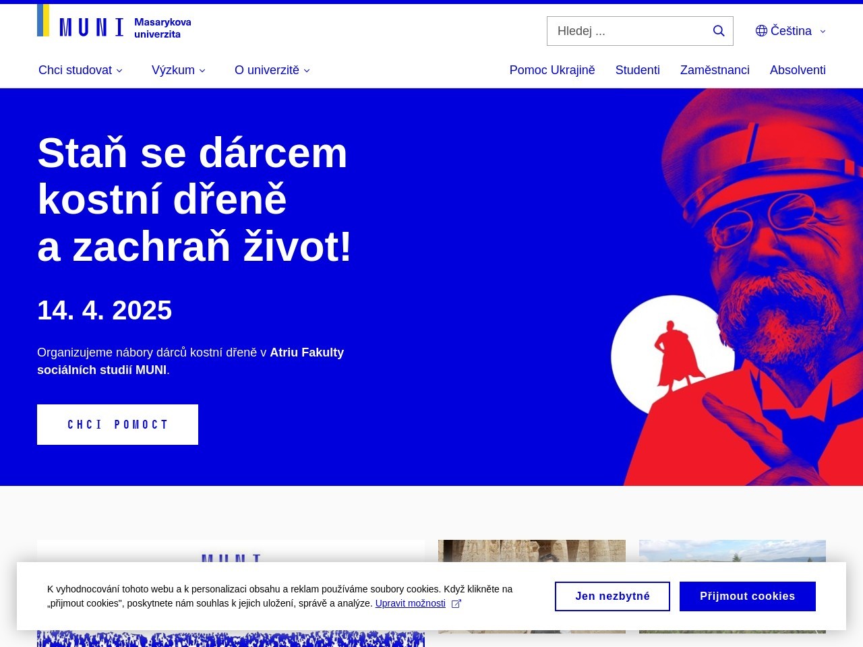Screen dimensions: 863x647
Task: Go to Pomoc Ukrajině page
Action: click(x=552, y=70)
